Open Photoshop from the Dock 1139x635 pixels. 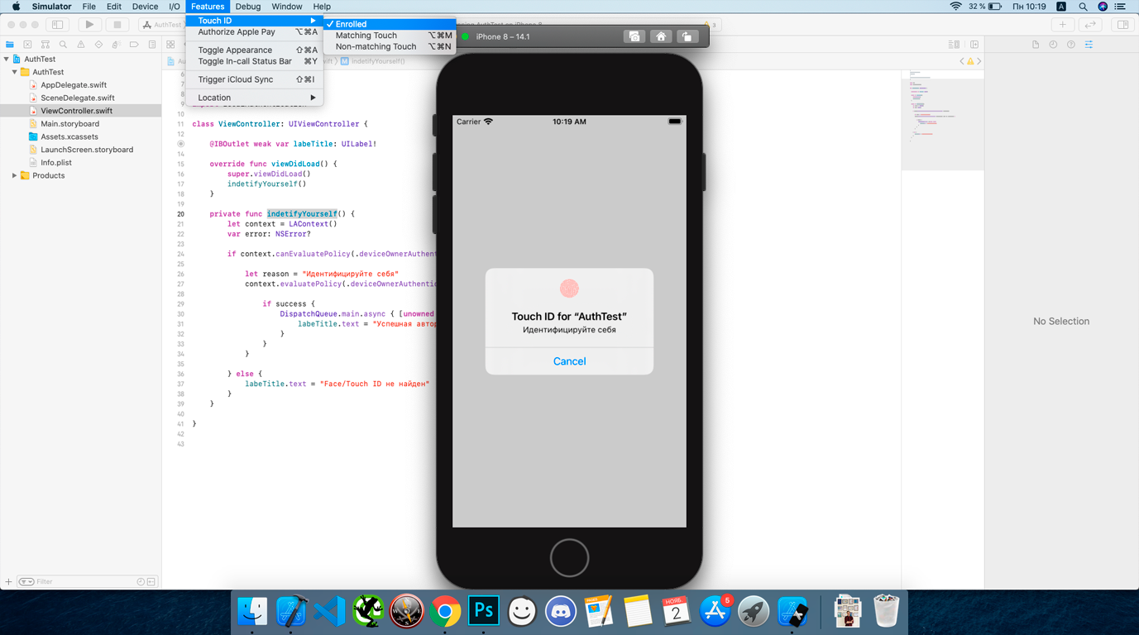(x=483, y=611)
